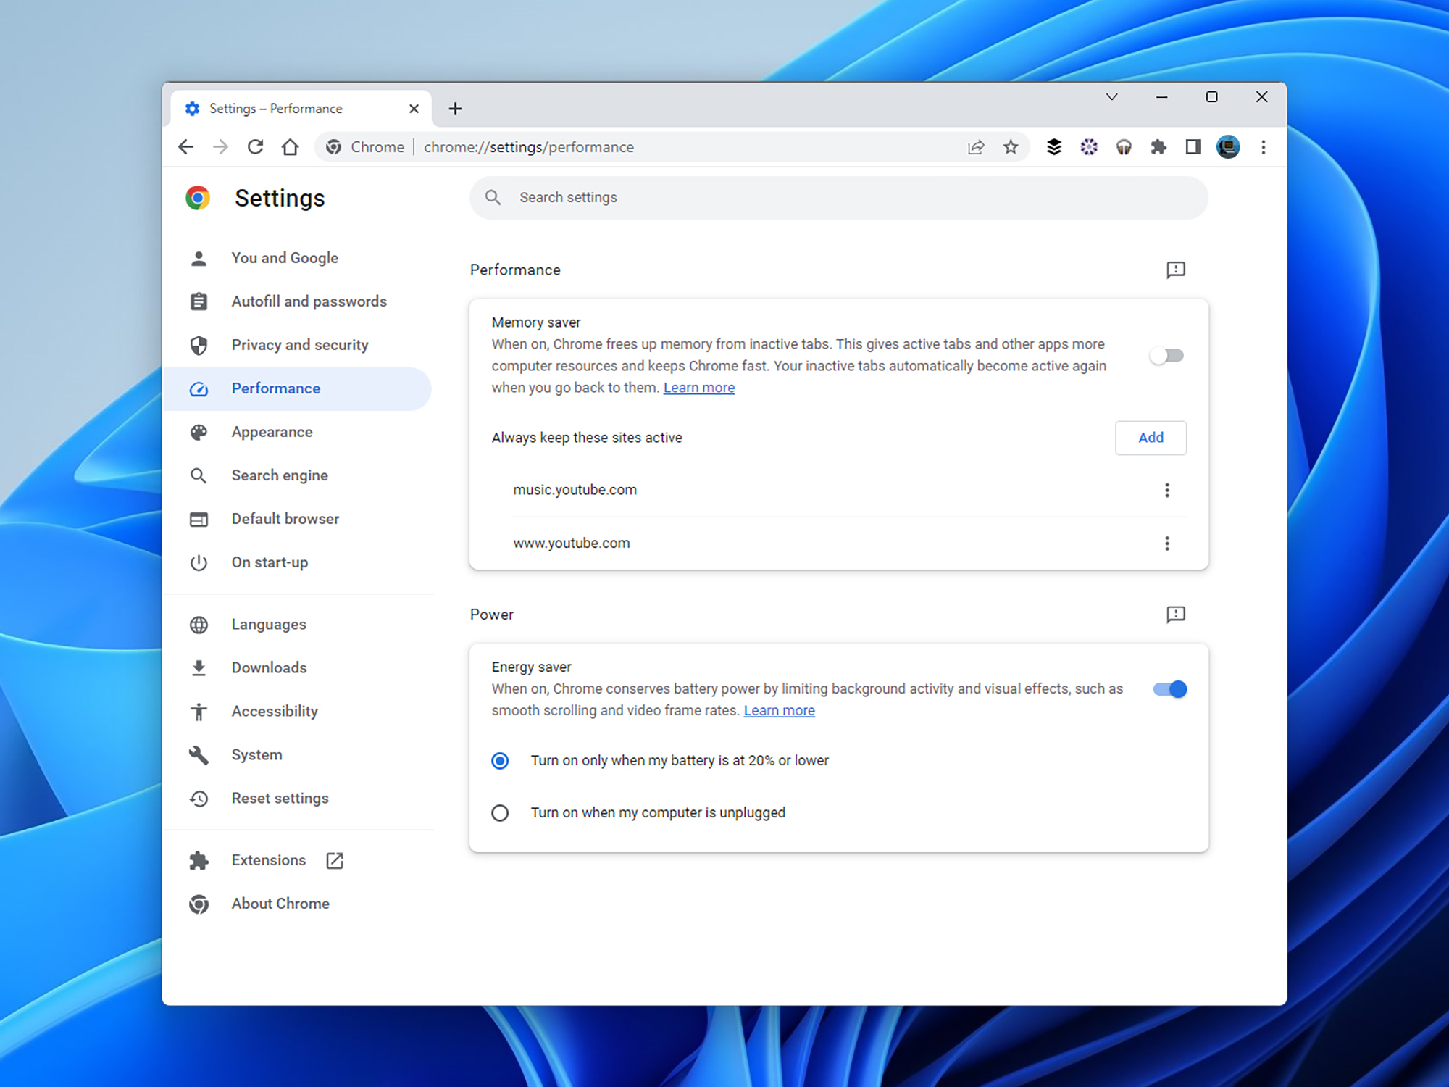The width and height of the screenshot is (1449, 1087).
Task: Open more actions for music.youtube.com
Action: point(1166,491)
